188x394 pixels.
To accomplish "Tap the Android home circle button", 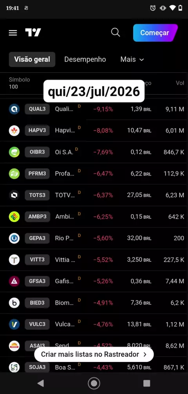I will (94, 383).
